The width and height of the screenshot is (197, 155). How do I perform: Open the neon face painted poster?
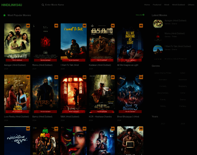(74, 141)
